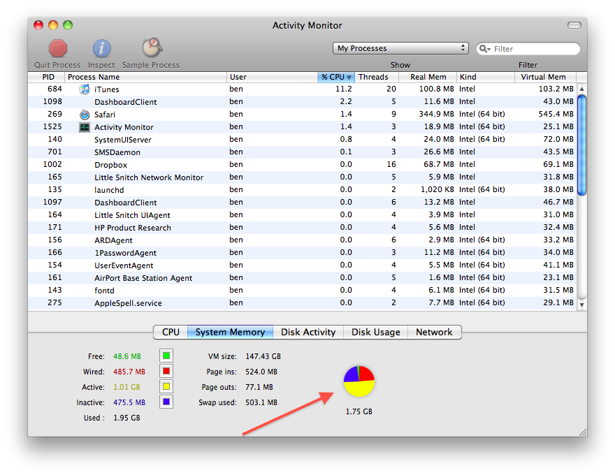Toggle the toolbar pill button
615x475 pixels.
point(574,25)
